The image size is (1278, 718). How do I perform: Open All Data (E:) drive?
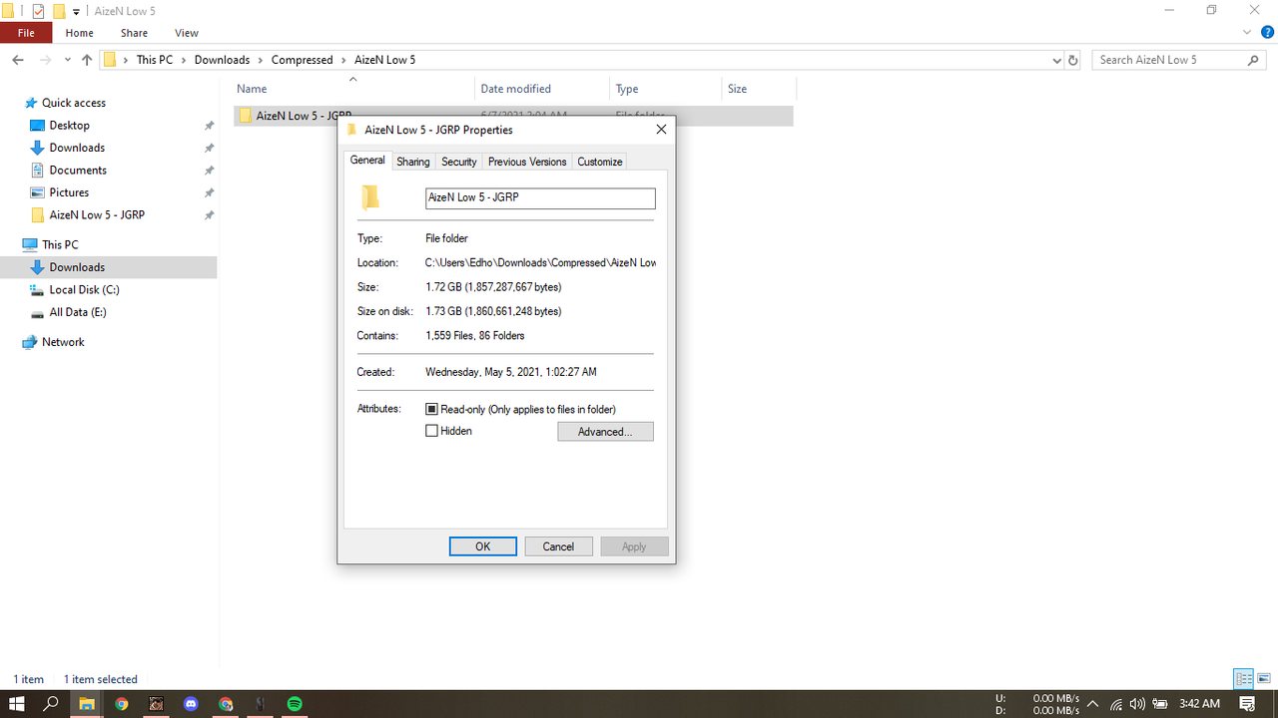(78, 312)
